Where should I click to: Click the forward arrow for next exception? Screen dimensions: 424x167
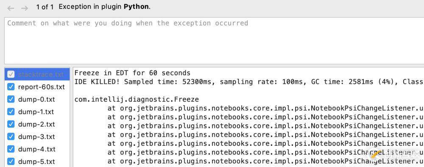25,8
